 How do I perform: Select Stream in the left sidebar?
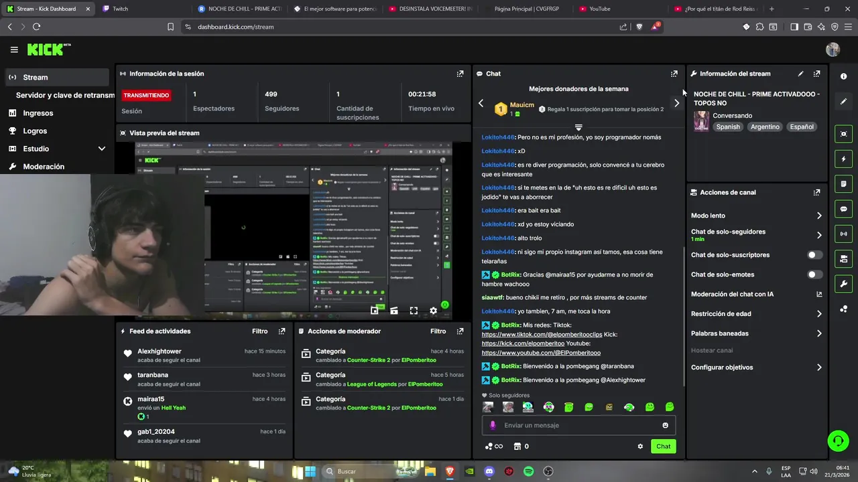click(x=58, y=77)
